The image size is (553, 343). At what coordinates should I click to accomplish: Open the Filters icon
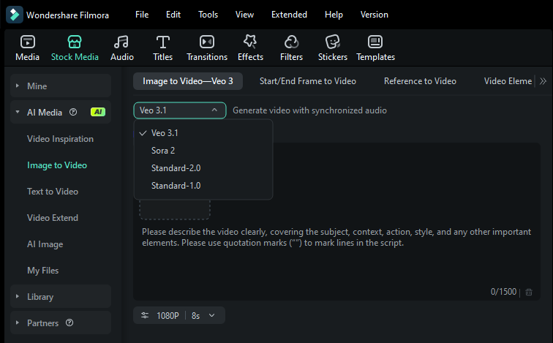tap(291, 42)
